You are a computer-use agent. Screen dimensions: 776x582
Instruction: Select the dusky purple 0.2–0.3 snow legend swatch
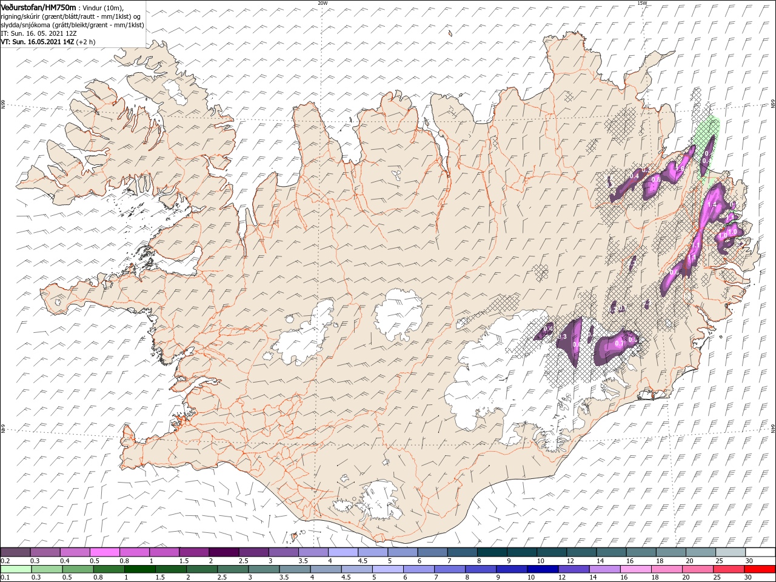pyautogui.click(x=15, y=552)
